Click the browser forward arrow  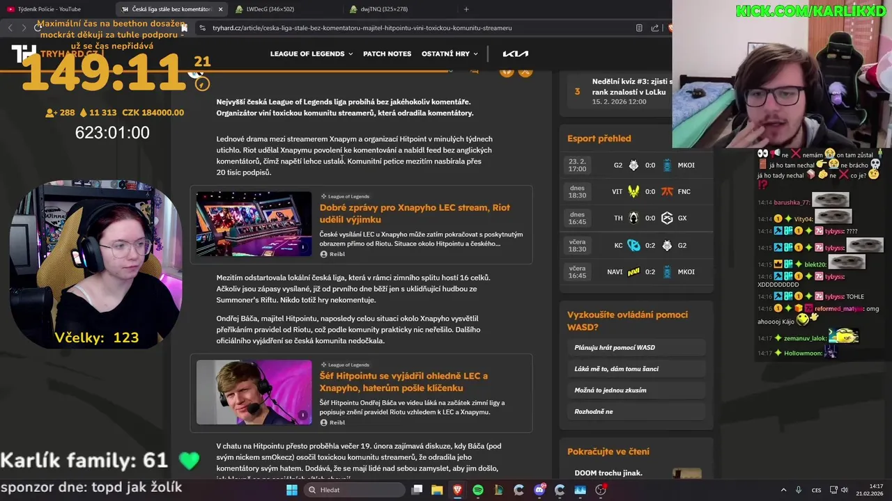coord(24,28)
